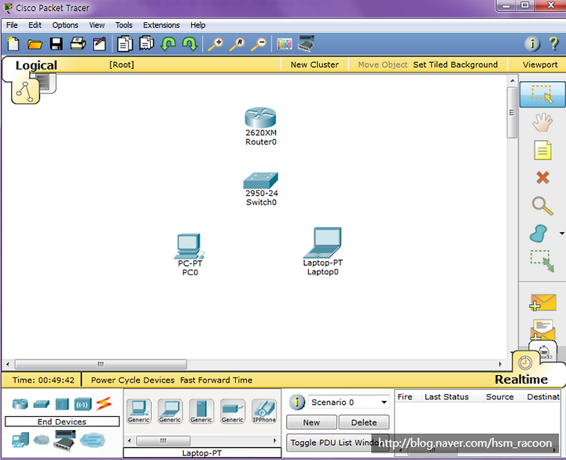Image resolution: width=566 pixels, height=460 pixels.
Task: Select the Multiuser Connection category
Action: pyautogui.click(x=93, y=440)
